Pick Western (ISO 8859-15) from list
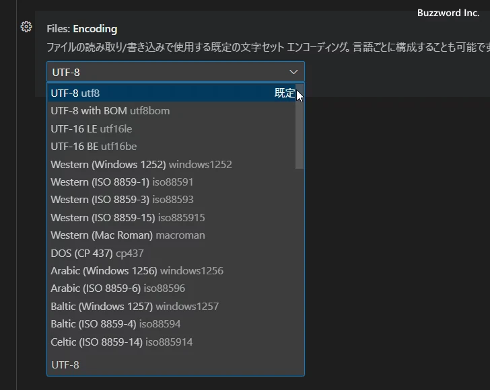The height and width of the screenshot is (390, 490). (128, 217)
